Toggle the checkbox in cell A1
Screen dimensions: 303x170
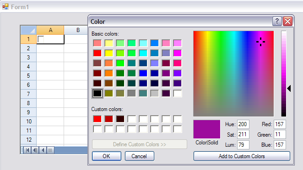pos(41,39)
